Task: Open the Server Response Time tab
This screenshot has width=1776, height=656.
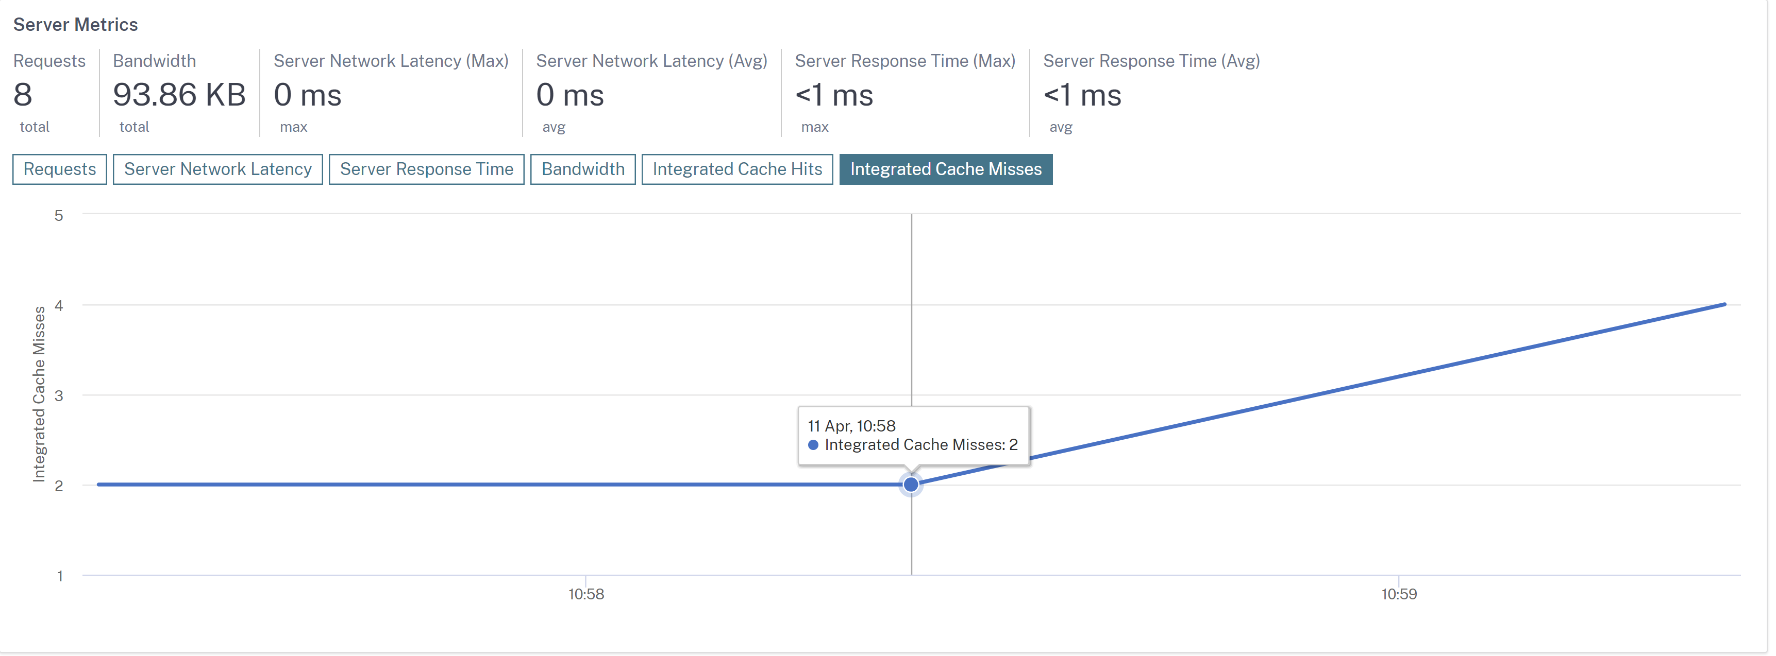Action: tap(426, 169)
